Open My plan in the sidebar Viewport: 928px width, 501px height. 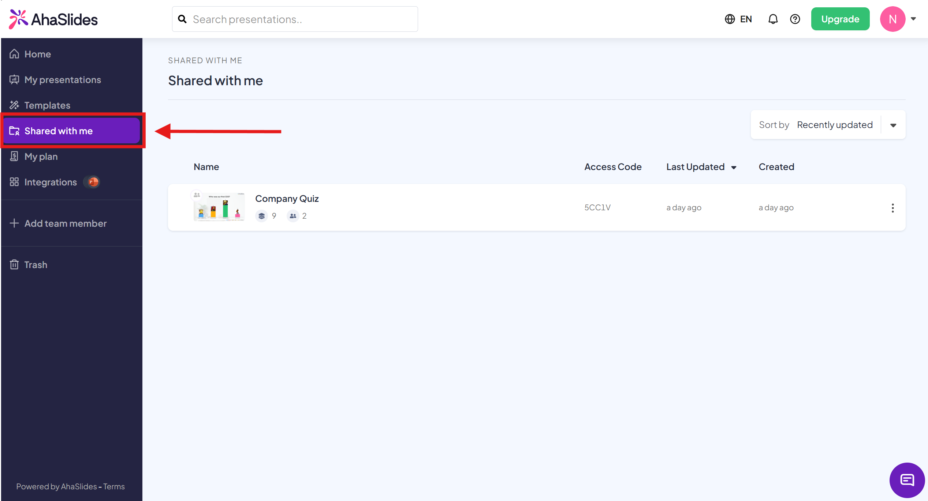(72, 157)
